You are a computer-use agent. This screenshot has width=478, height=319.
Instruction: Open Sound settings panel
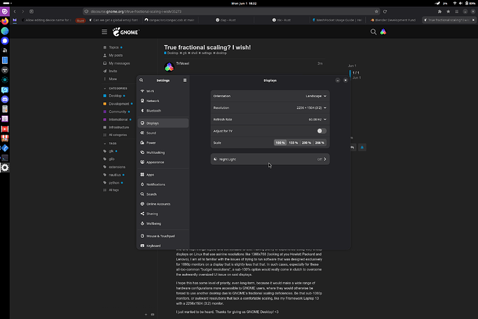point(163,132)
